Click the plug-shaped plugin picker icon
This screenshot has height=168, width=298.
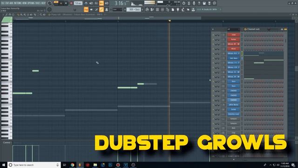pyautogui.click(x=178, y=9)
